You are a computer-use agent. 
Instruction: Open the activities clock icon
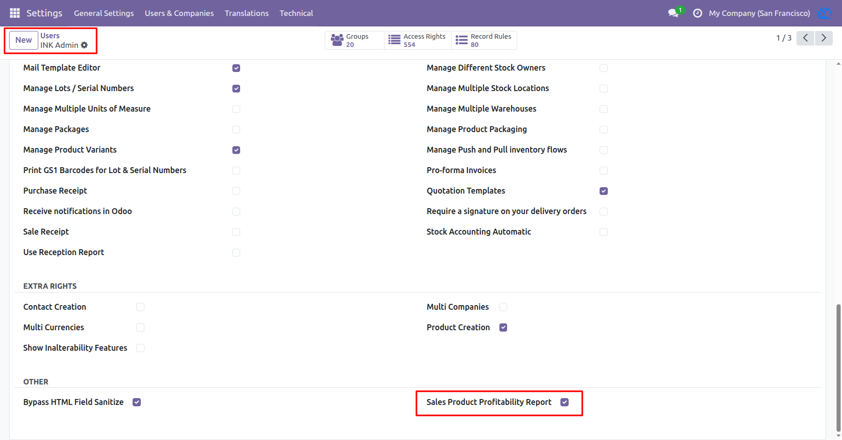697,13
